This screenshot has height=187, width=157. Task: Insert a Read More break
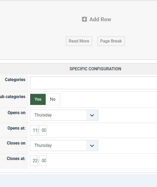pyautogui.click(x=79, y=41)
